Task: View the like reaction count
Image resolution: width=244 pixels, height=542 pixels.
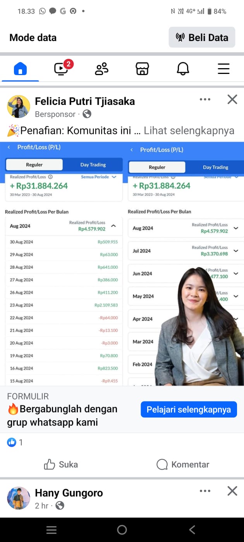Action: point(15,442)
